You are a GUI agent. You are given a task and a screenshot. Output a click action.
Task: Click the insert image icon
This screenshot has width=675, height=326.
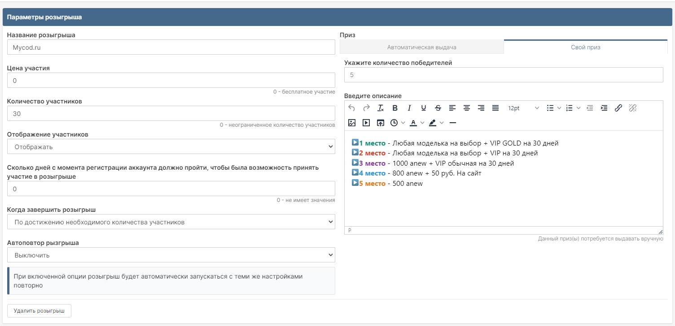click(x=352, y=123)
